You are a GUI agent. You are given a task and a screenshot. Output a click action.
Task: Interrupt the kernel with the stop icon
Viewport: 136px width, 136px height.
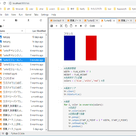coord(81,26)
